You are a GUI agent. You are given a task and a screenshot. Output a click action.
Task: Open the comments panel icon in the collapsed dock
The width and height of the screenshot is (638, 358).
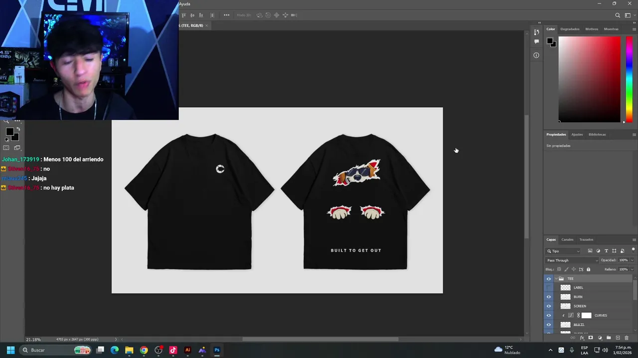click(536, 42)
